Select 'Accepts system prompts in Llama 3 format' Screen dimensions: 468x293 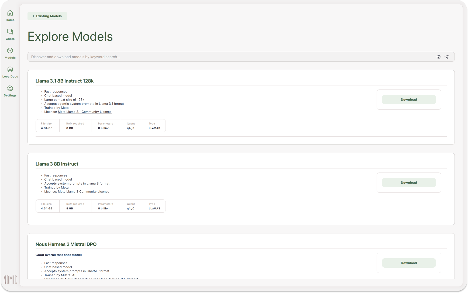pyautogui.click(x=77, y=183)
